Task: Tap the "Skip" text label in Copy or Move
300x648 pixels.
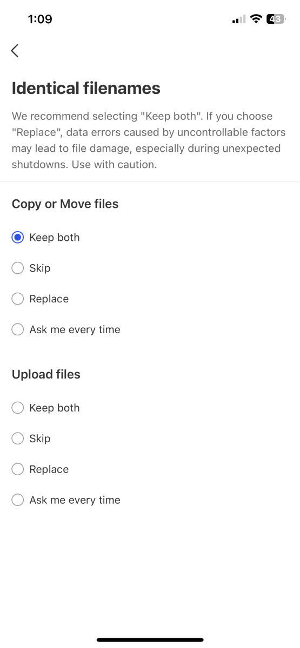Action: [40, 268]
